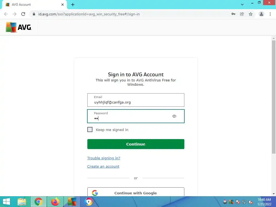Open the Trouble signing in? link
Image resolution: width=276 pixels, height=207 pixels.
click(104, 158)
